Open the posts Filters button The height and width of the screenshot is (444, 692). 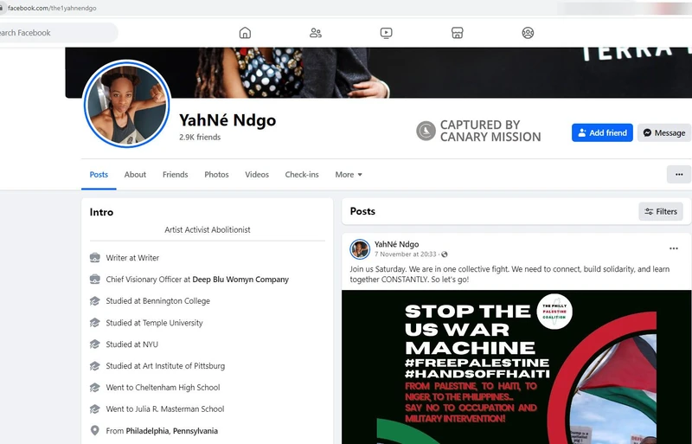pos(661,212)
